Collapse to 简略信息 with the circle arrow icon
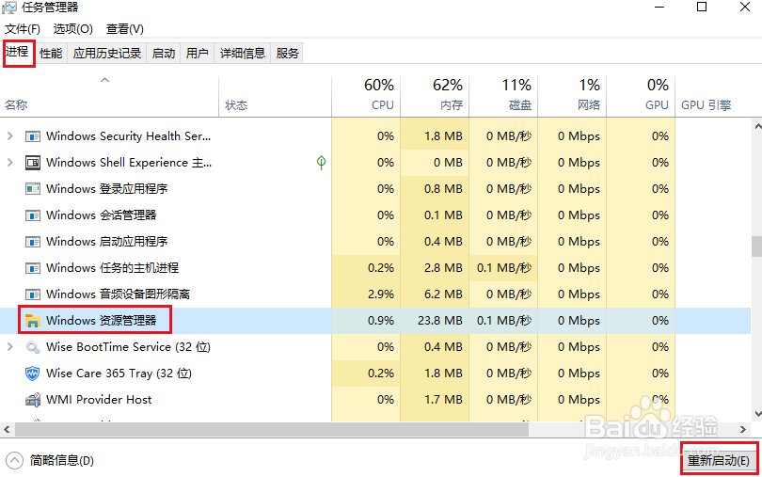 [x=14, y=460]
